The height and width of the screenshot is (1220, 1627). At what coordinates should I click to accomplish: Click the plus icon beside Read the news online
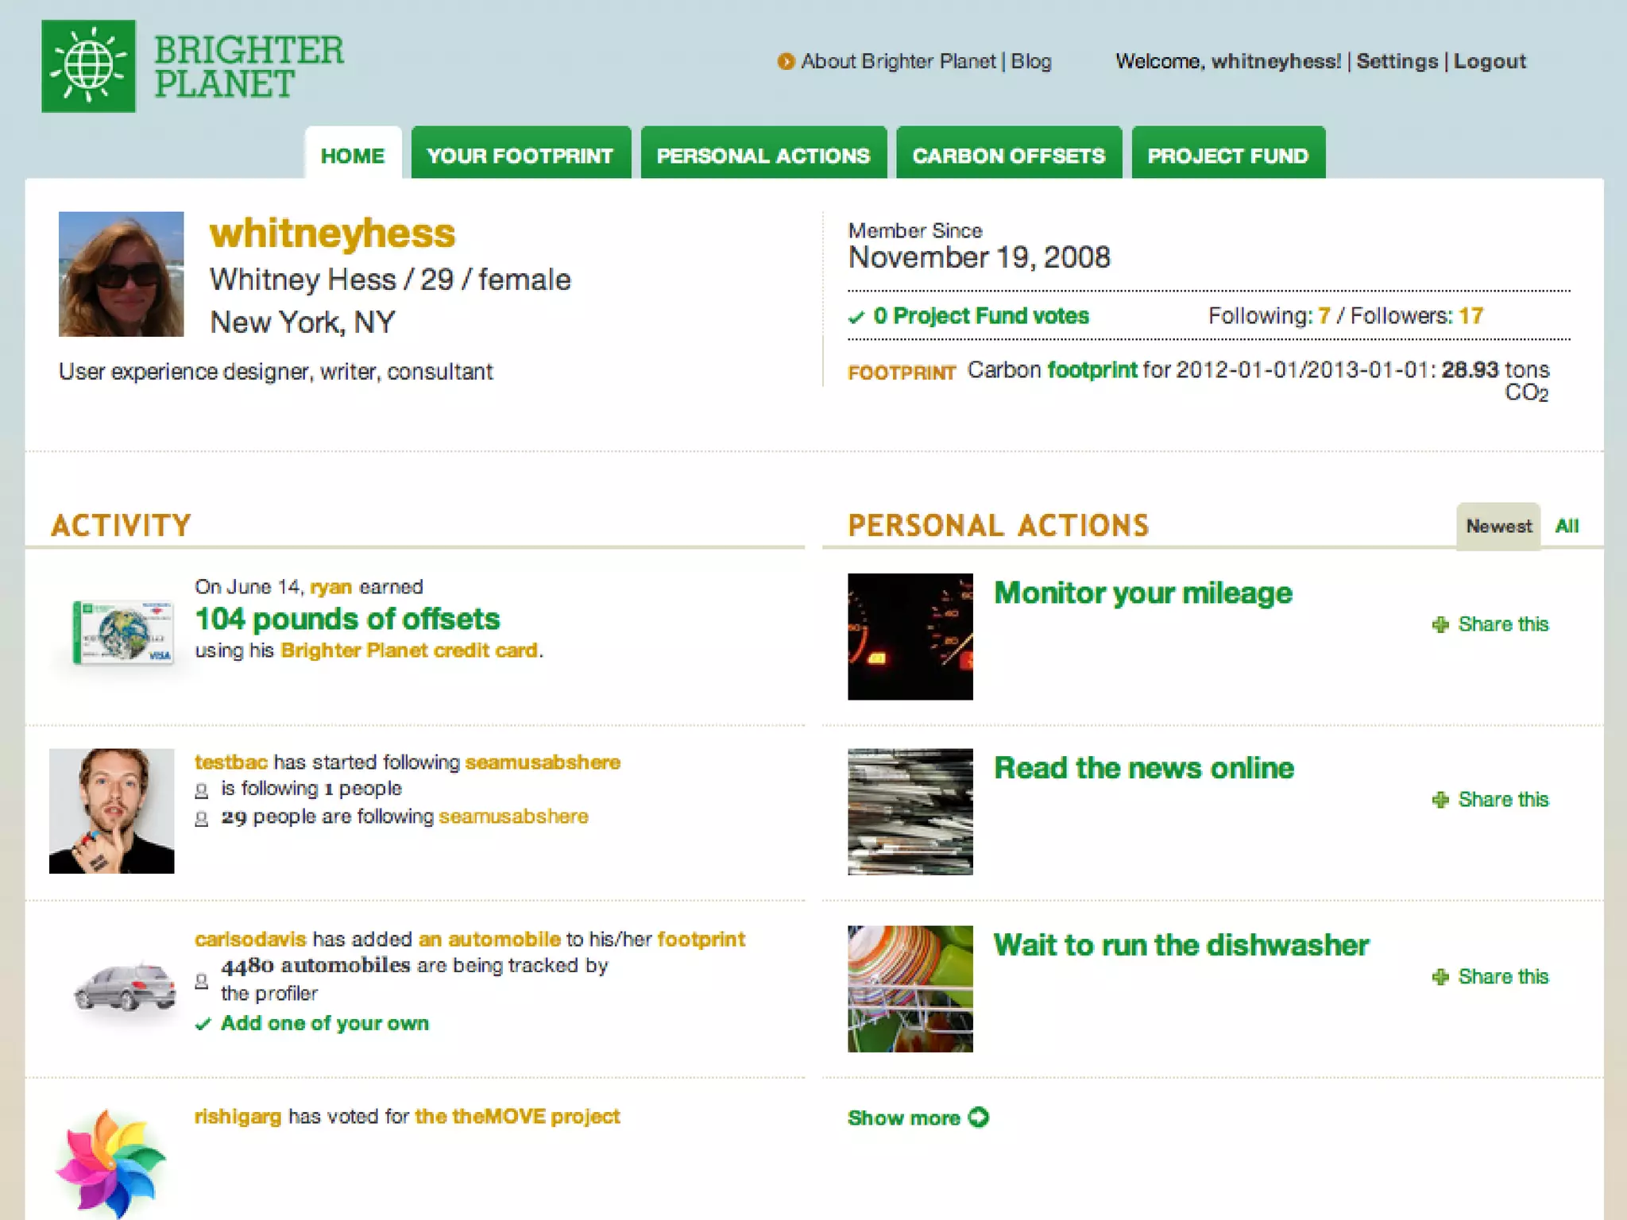pos(1440,800)
